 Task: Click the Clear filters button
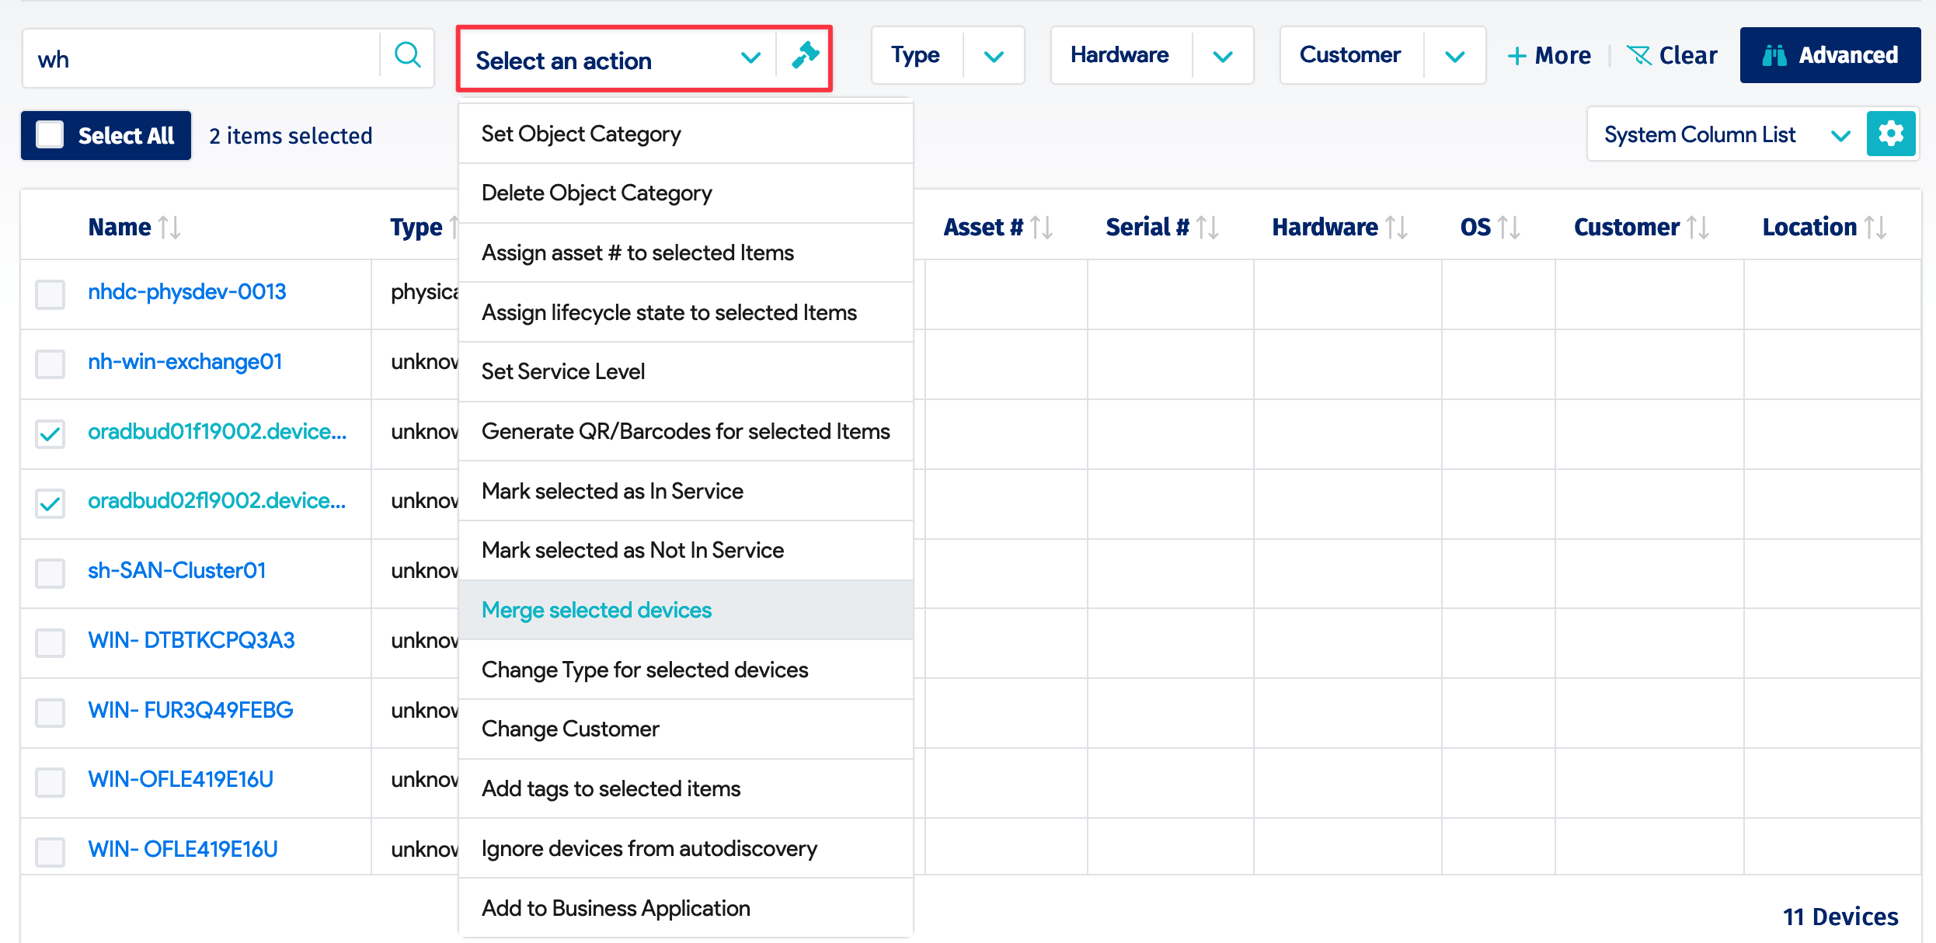(1672, 55)
